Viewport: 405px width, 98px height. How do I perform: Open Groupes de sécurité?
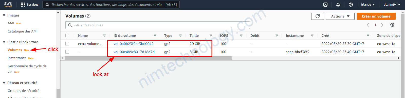coord(24,91)
